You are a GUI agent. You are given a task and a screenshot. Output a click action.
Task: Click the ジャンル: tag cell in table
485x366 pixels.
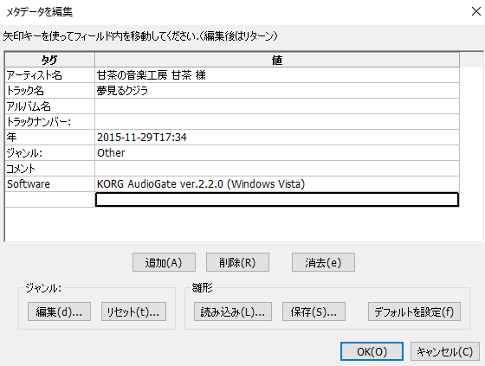click(50, 152)
